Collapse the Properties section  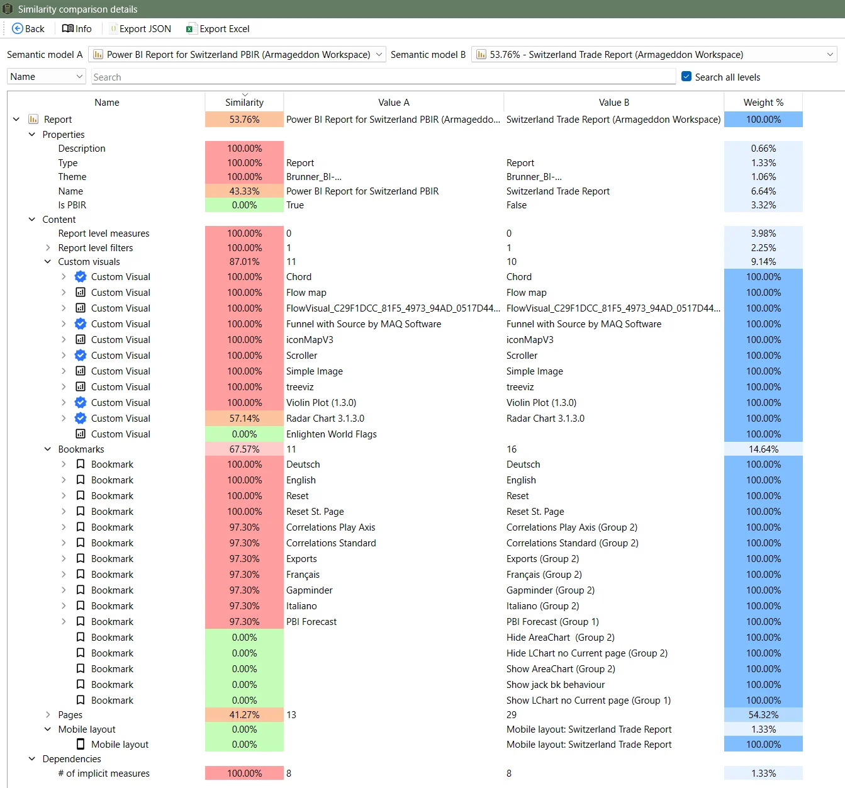(32, 134)
